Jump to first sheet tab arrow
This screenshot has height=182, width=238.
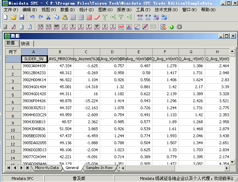coord(9,168)
